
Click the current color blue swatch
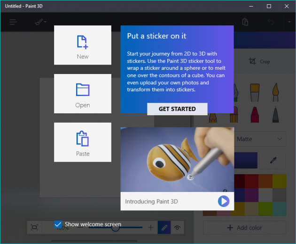coord(246,160)
